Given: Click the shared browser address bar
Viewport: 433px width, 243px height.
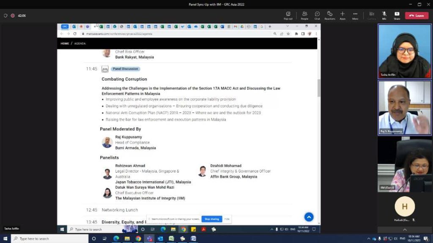Looking at the screenshot, I should click(177, 34).
